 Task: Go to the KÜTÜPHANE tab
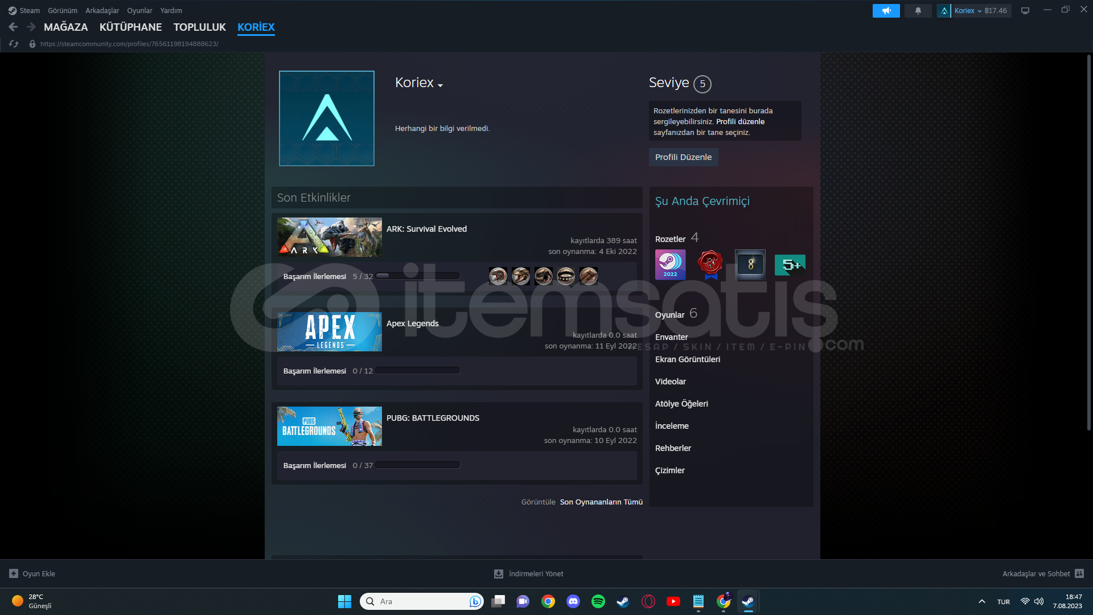point(131,27)
